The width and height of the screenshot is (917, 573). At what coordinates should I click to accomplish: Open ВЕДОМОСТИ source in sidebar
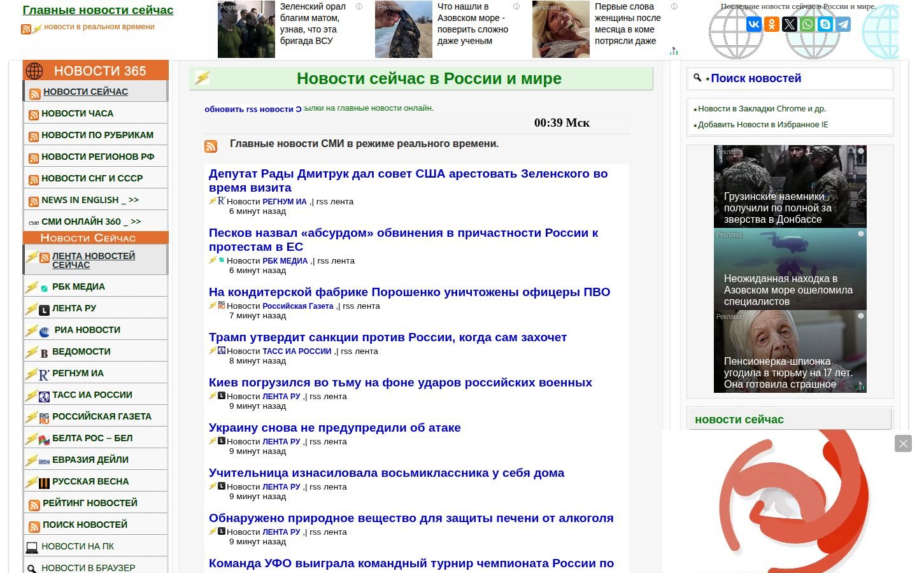tap(82, 351)
